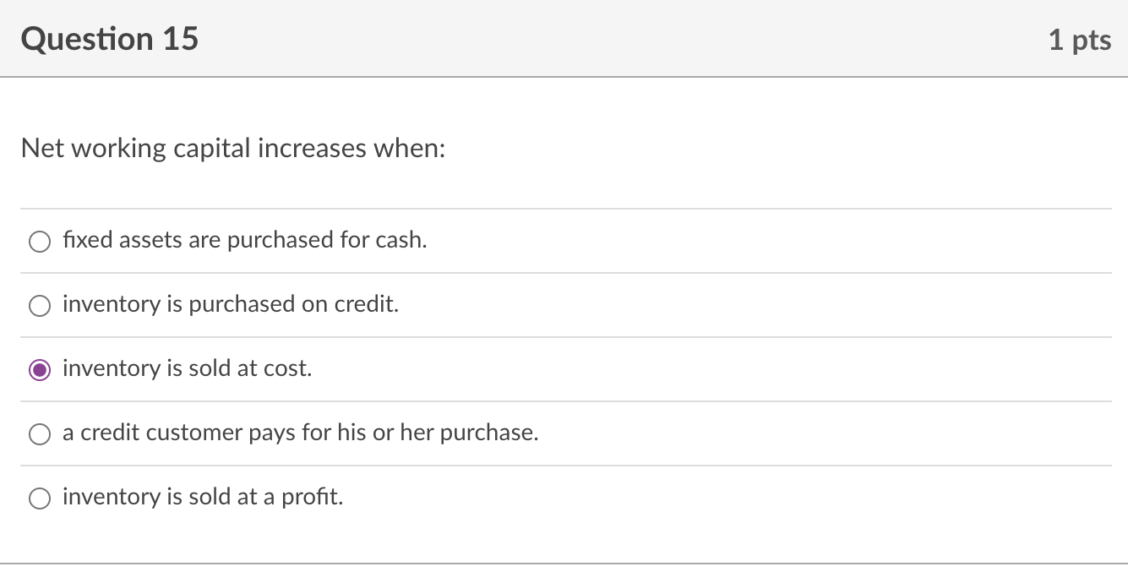The width and height of the screenshot is (1128, 572).
Task: Pick 'a credit customer pays for his or her purchase'
Action: 39,434
